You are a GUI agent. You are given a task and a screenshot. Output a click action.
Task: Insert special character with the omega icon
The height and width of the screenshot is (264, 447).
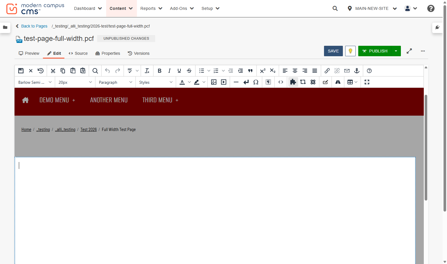pos(256,82)
